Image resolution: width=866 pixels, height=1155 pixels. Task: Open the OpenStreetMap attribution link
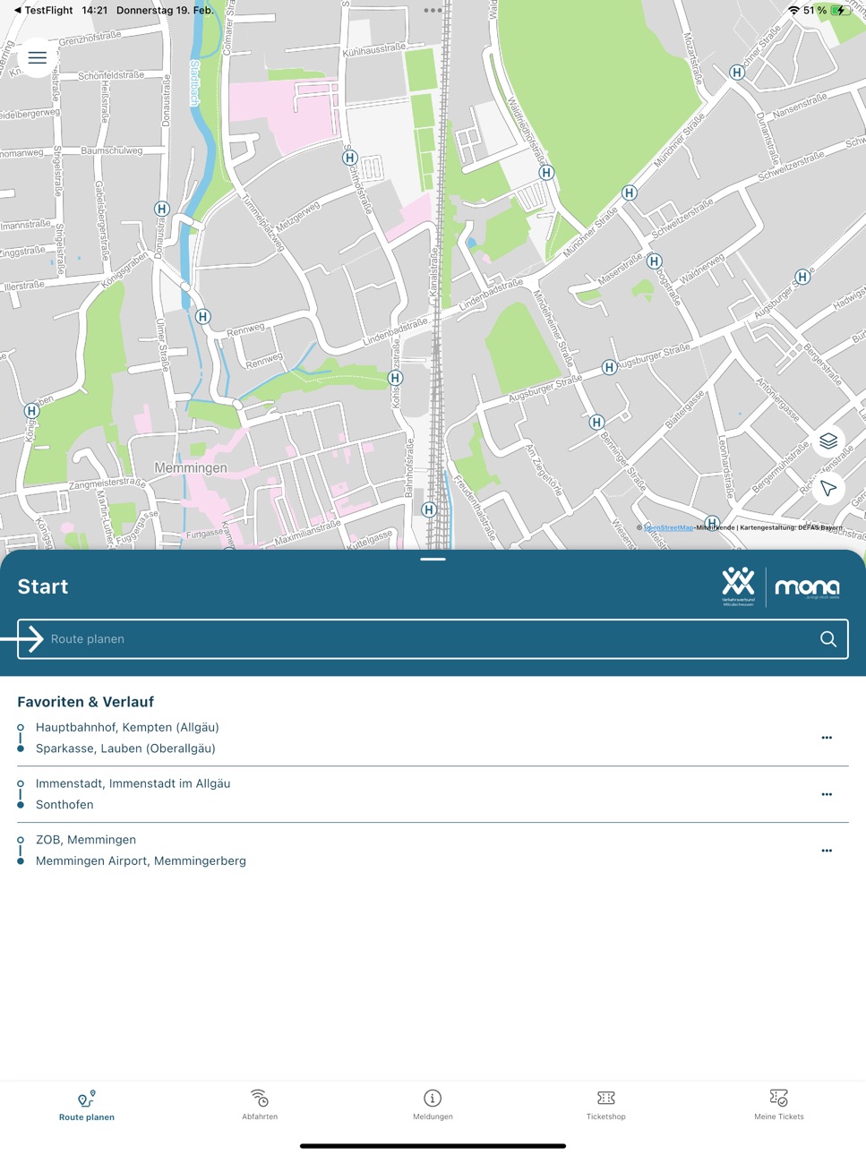pyautogui.click(x=669, y=527)
